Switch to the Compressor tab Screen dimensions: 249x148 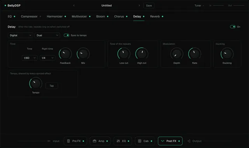tap(29, 16)
